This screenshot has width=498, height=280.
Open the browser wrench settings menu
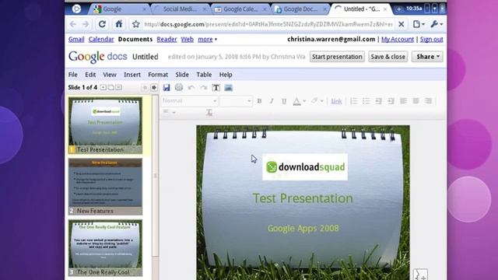(437, 24)
